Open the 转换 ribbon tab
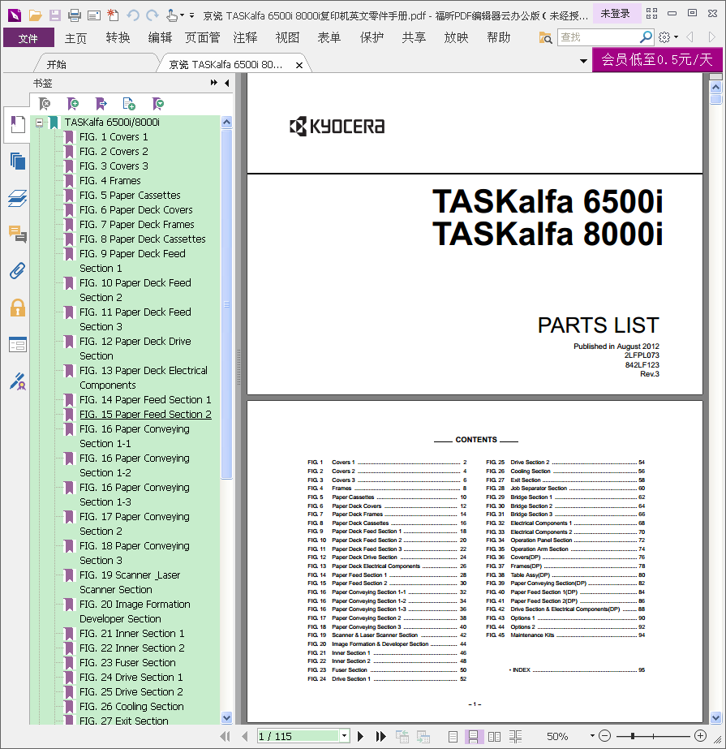The width and height of the screenshot is (726, 749). pos(118,38)
